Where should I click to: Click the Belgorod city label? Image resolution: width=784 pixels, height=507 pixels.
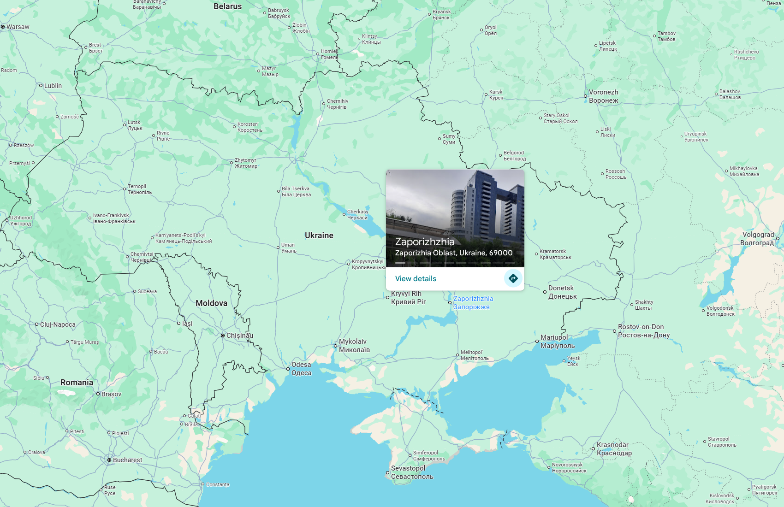point(515,156)
